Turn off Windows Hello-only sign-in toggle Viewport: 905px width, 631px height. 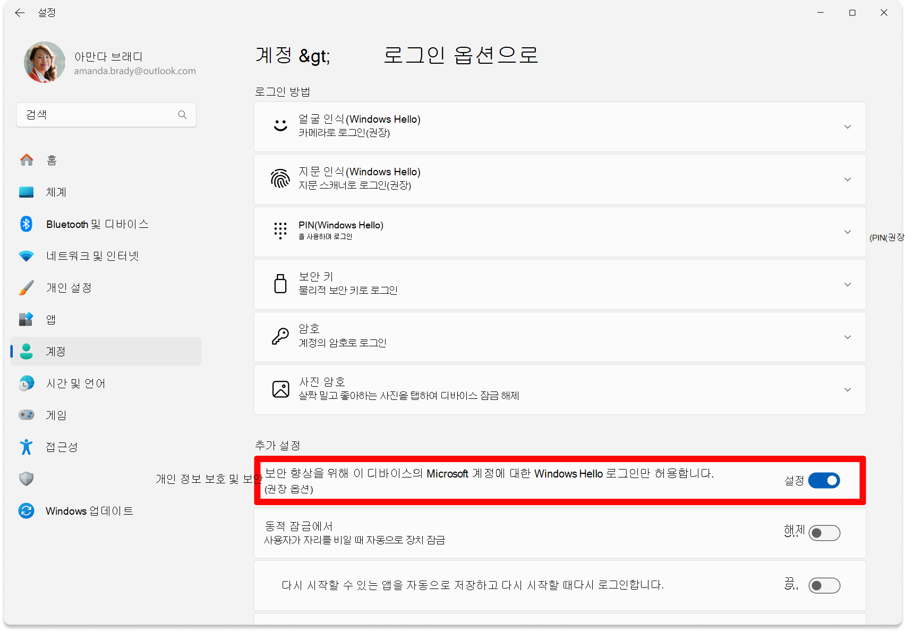[x=824, y=480]
